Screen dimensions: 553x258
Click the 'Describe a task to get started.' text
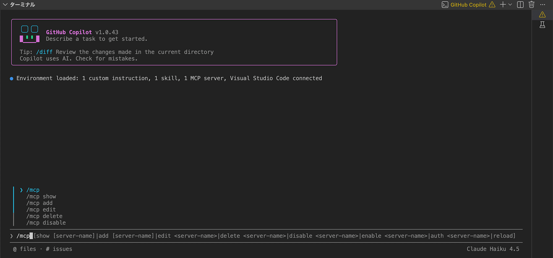(x=97, y=39)
